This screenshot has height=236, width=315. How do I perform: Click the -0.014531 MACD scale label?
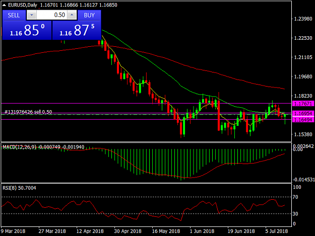tap(303, 180)
